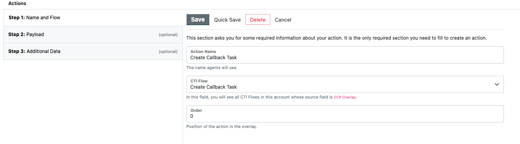Click Quick Save
Image resolution: width=520 pixels, height=144 pixels.
pos(227,20)
